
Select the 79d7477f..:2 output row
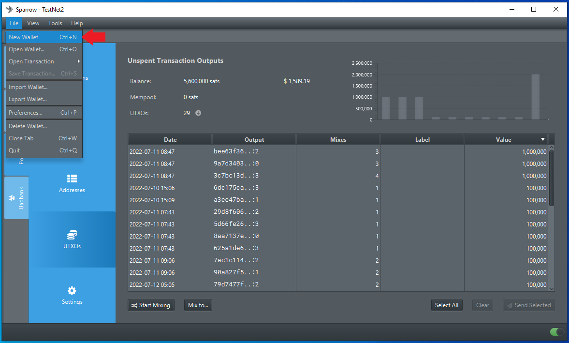click(x=338, y=284)
